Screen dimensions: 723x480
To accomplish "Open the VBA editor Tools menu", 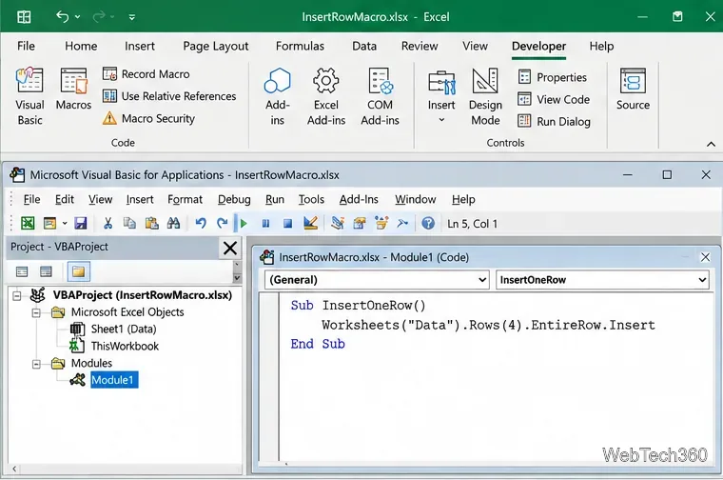I will pos(311,199).
